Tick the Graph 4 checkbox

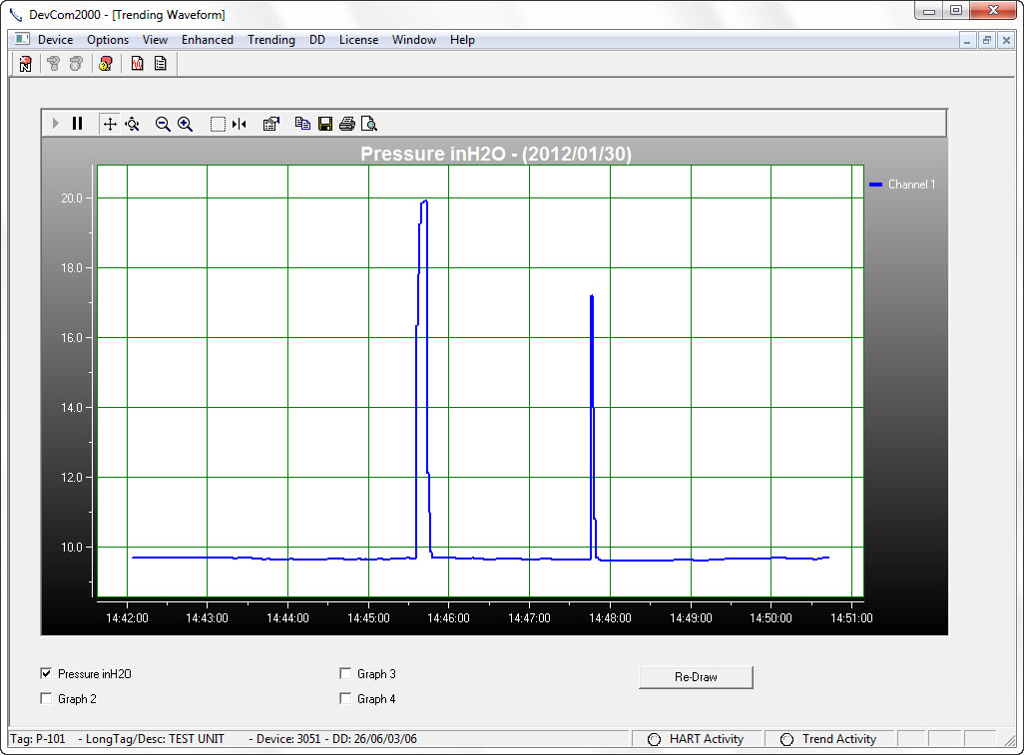345,699
